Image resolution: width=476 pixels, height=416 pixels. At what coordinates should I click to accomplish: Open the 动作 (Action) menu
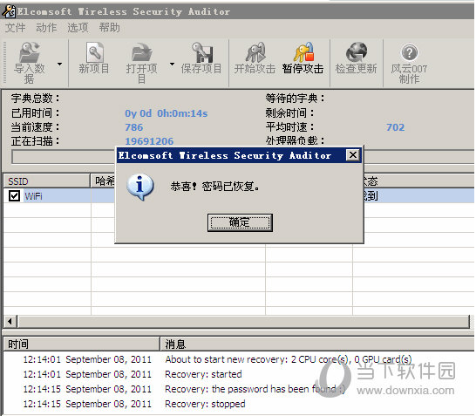(46, 28)
